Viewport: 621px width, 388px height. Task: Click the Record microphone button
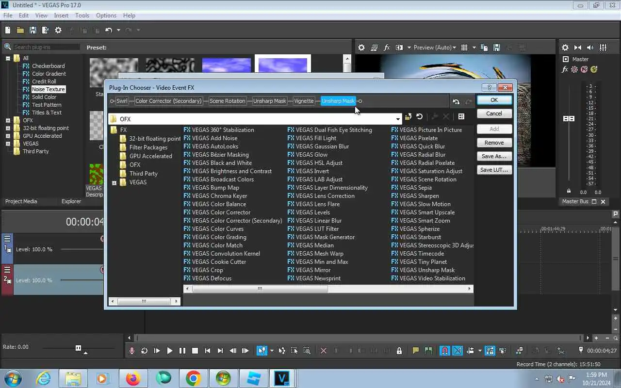(x=132, y=351)
